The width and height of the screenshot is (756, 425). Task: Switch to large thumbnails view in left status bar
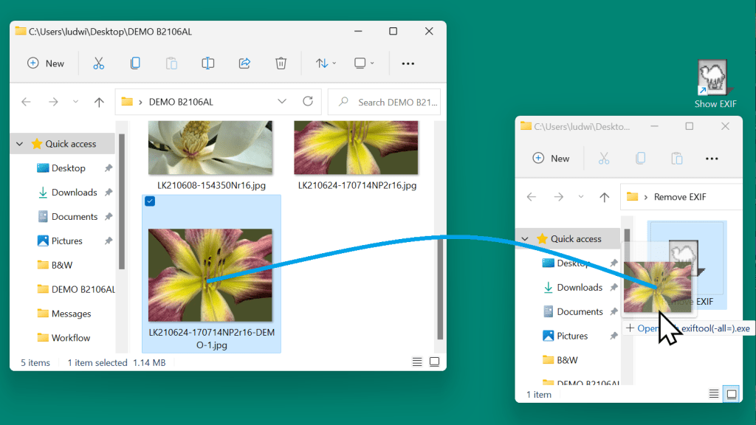(x=434, y=362)
